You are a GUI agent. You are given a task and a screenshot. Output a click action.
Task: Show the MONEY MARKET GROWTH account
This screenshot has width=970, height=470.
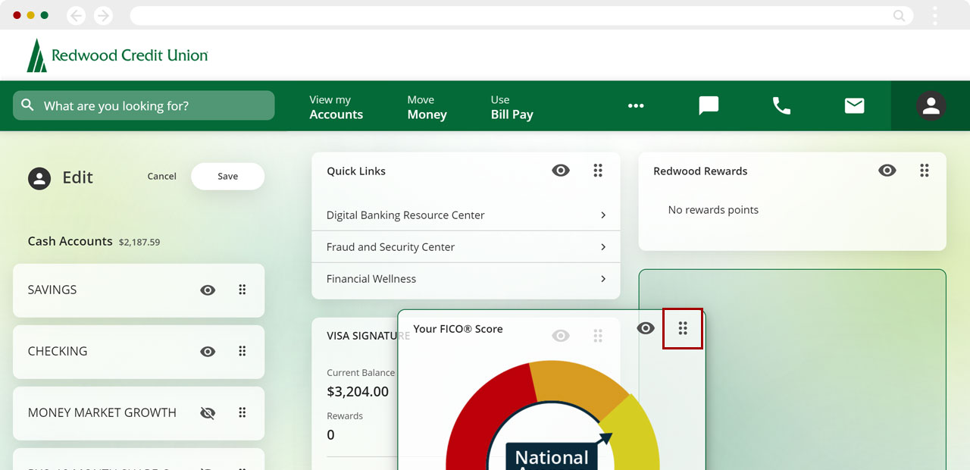[x=208, y=413]
